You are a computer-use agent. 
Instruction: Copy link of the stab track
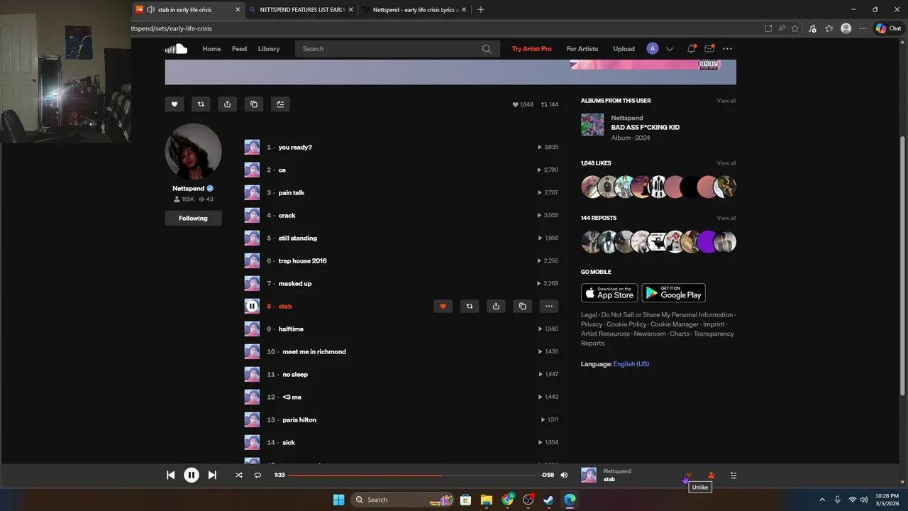tap(522, 306)
